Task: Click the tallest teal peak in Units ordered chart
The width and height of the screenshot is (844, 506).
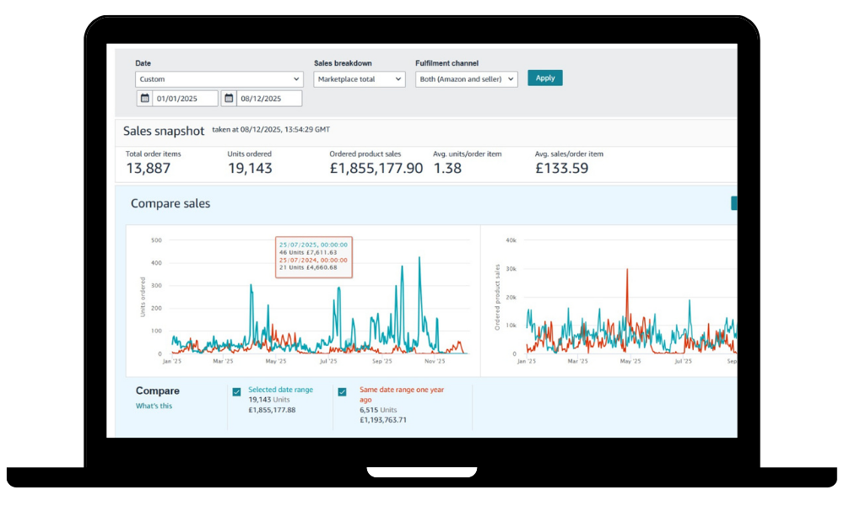Action: (x=419, y=259)
